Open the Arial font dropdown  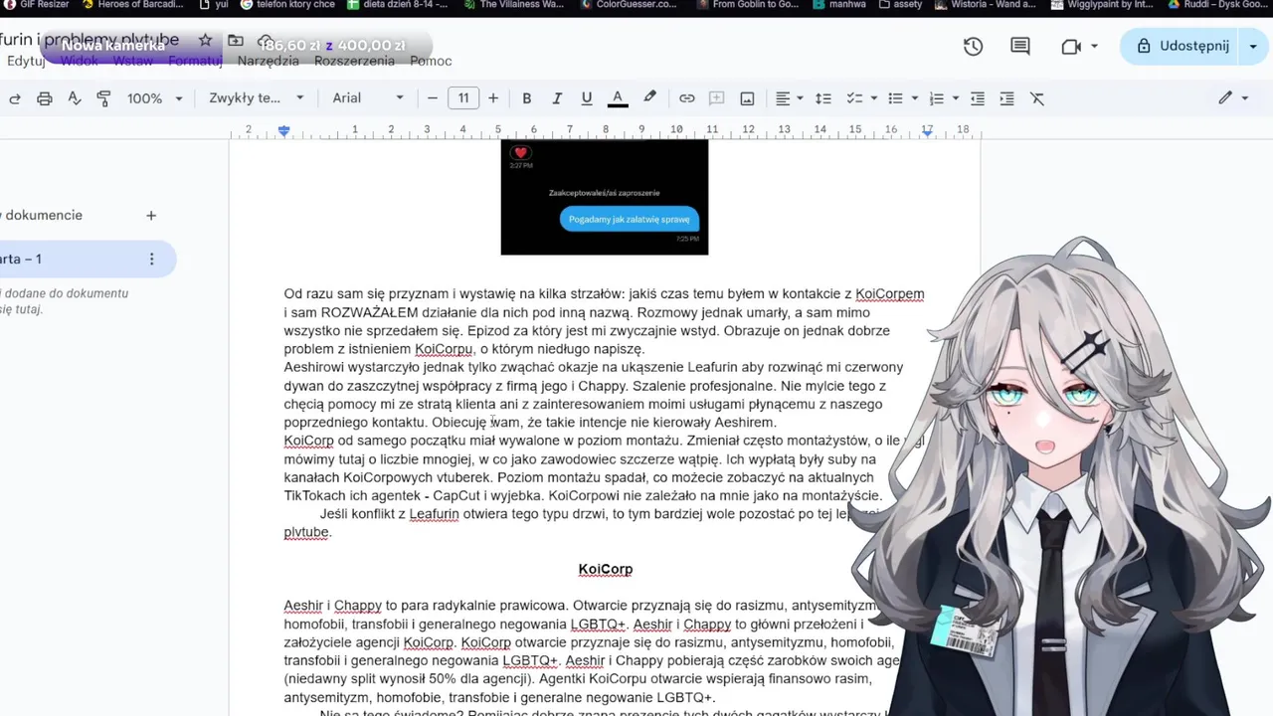point(368,98)
